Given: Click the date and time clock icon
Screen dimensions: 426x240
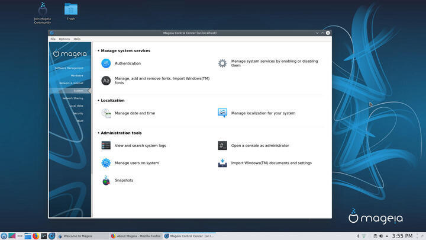Looking at the screenshot, I should (x=106, y=113).
